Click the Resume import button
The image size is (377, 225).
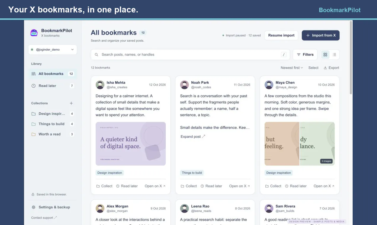(281, 35)
